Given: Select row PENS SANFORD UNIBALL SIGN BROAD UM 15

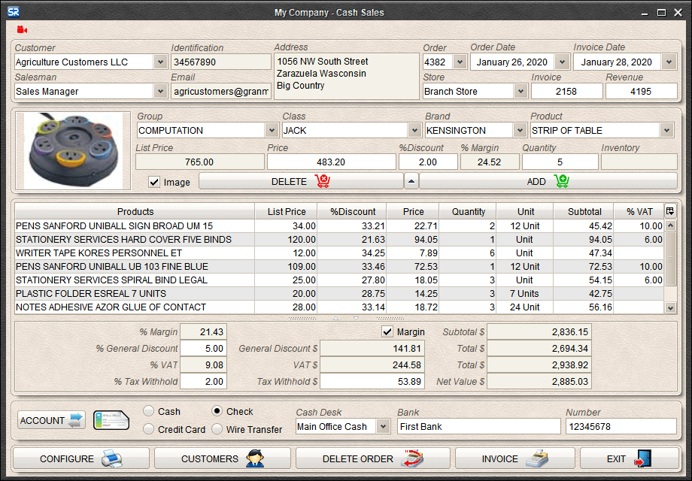Looking at the screenshot, I should pos(339,226).
